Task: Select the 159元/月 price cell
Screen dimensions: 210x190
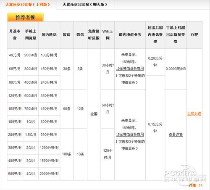Action: pos(15,108)
